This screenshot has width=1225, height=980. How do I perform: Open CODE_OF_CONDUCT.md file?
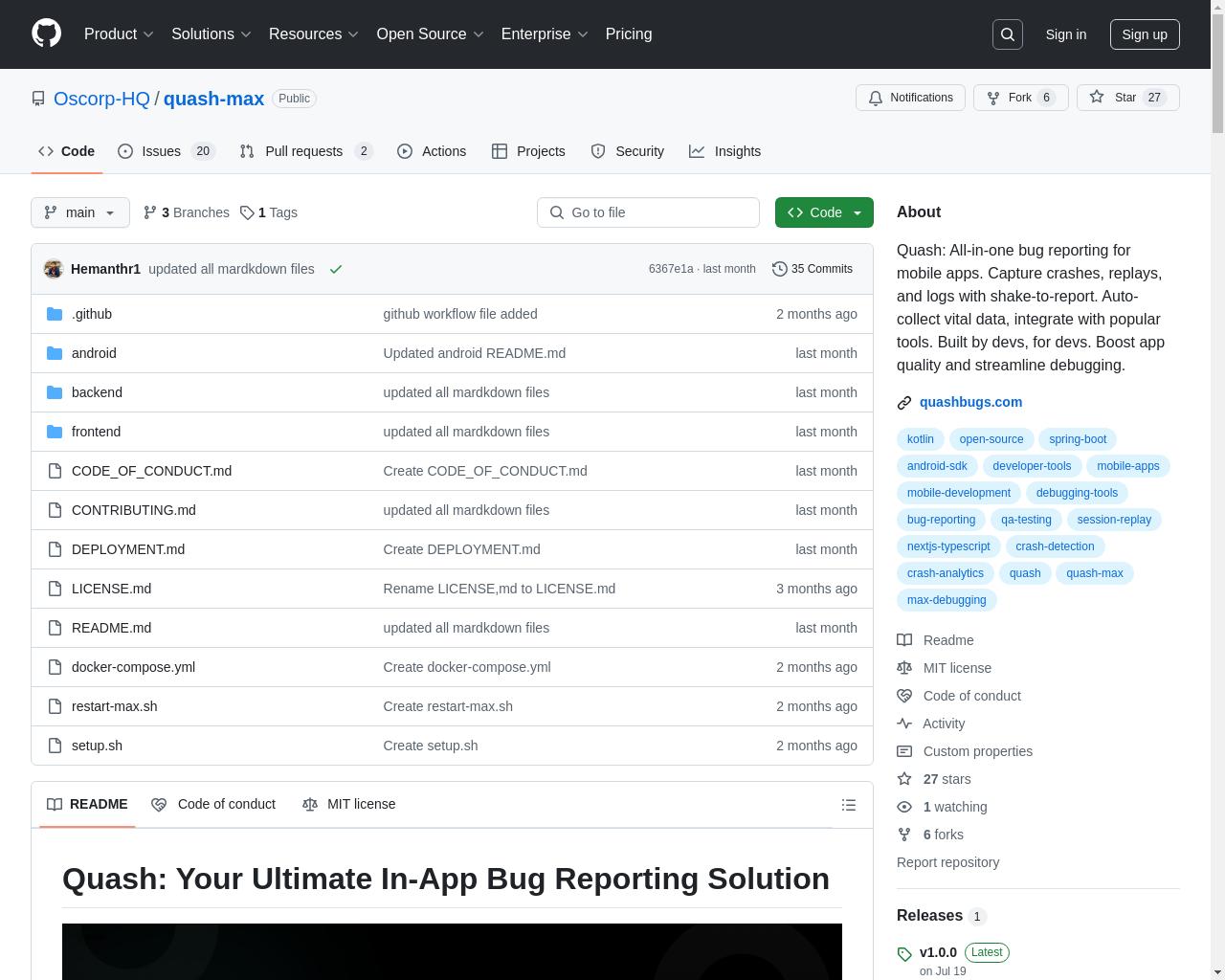pos(151,471)
